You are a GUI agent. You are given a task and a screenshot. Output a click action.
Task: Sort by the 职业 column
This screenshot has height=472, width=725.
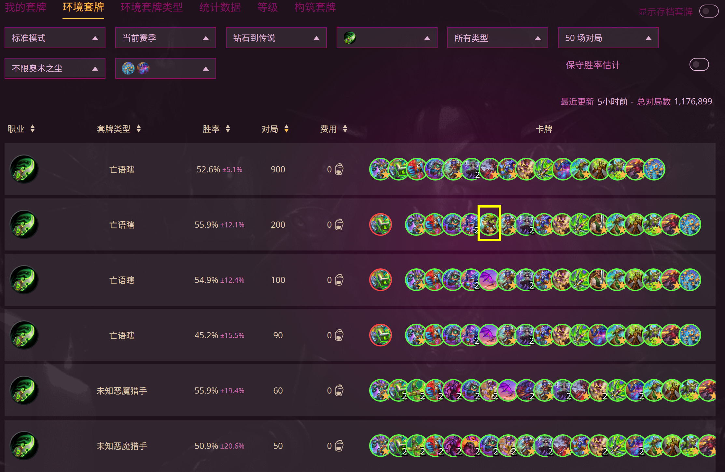[21, 129]
